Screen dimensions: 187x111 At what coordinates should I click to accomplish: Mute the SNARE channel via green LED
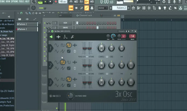tap(45, 28)
